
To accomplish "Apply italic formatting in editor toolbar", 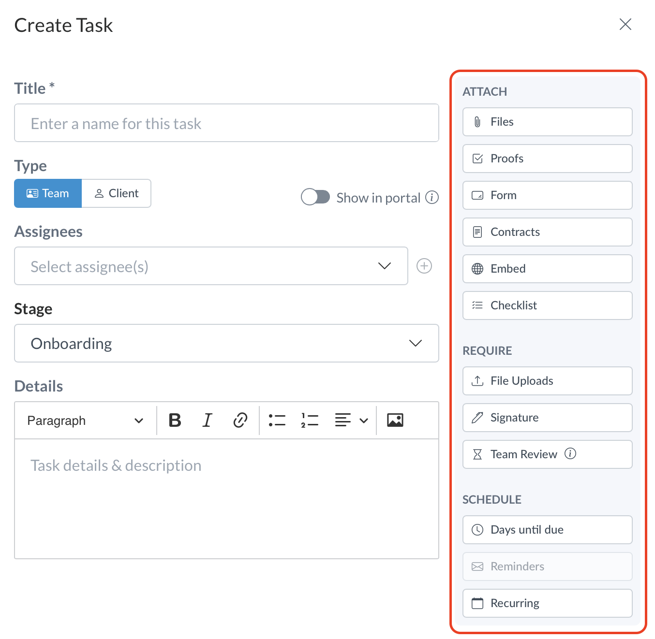I will coord(207,421).
